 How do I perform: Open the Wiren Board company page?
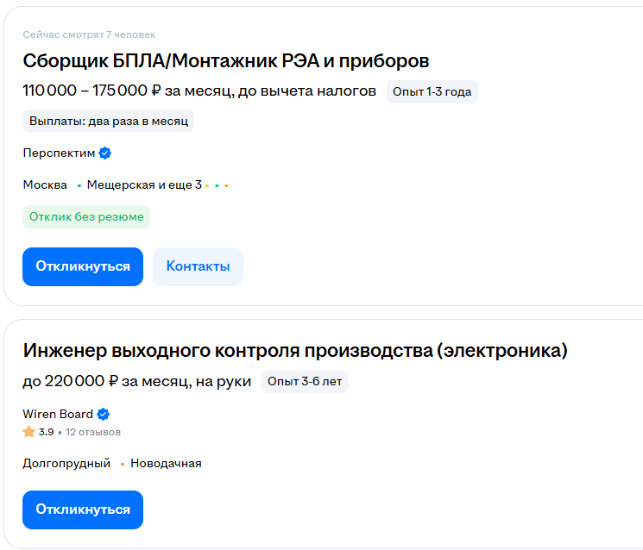(x=58, y=414)
